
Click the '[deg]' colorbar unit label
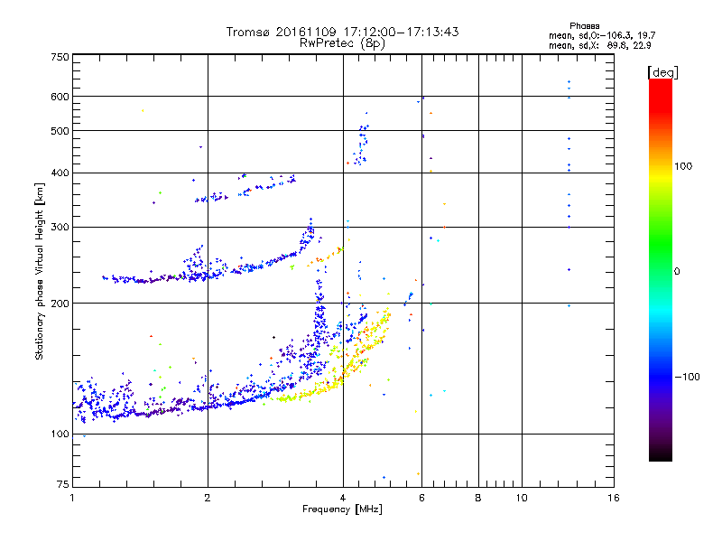(x=662, y=72)
